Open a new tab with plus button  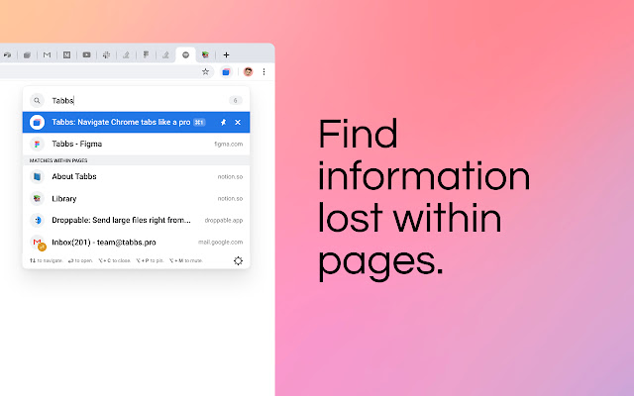point(226,55)
